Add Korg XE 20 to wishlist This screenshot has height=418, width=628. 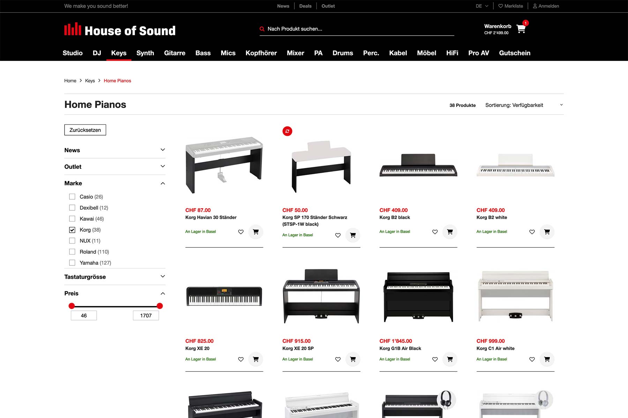click(x=241, y=359)
